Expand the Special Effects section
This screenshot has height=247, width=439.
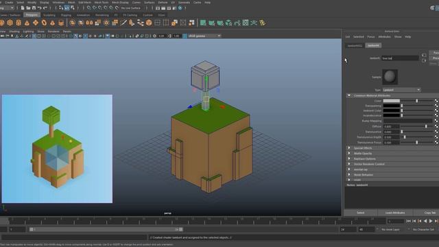[349, 148]
